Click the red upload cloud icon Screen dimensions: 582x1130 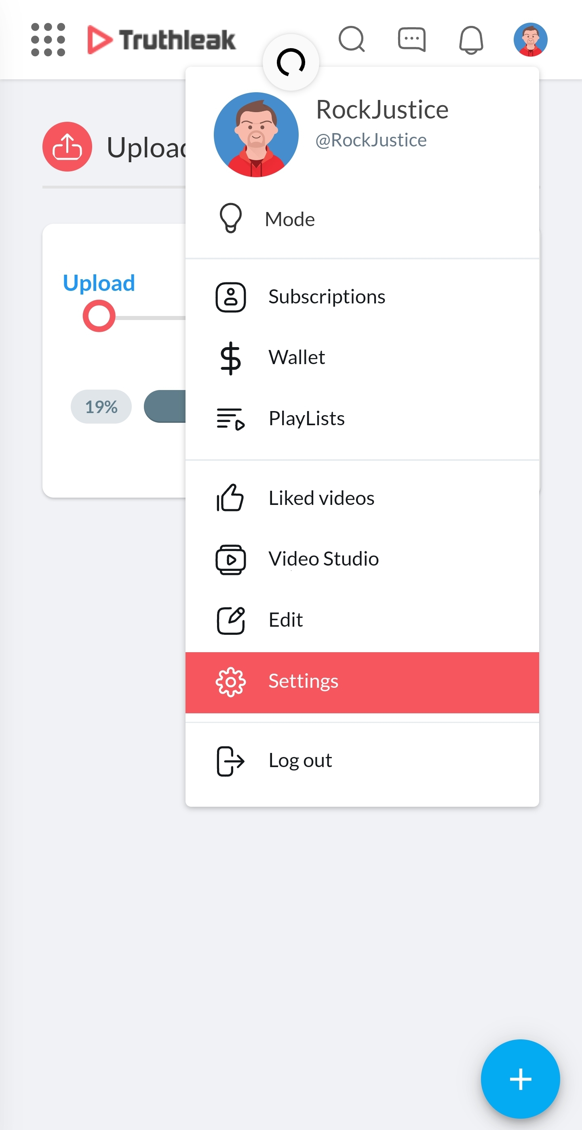(67, 146)
